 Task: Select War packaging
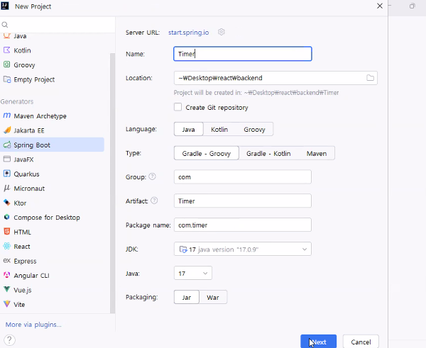pyautogui.click(x=213, y=297)
